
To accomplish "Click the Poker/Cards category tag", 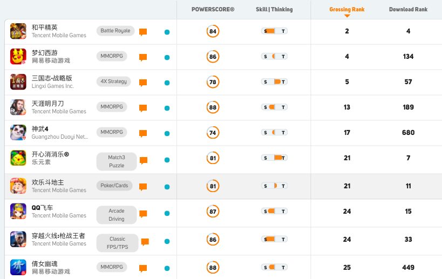I will tap(114, 186).
